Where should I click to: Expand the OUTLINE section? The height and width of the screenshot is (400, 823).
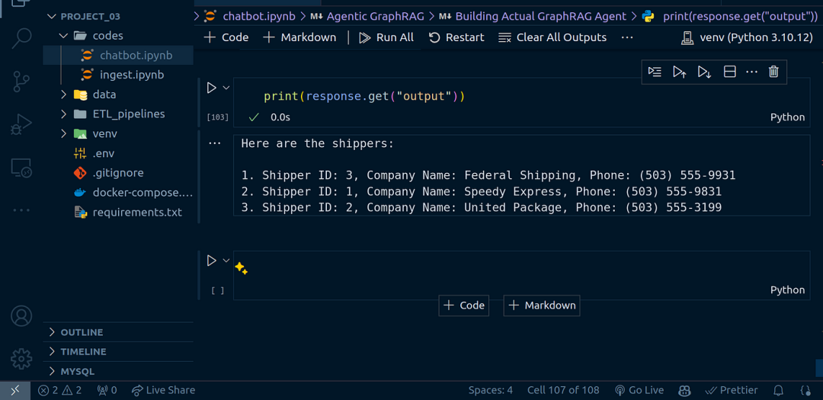pos(82,332)
